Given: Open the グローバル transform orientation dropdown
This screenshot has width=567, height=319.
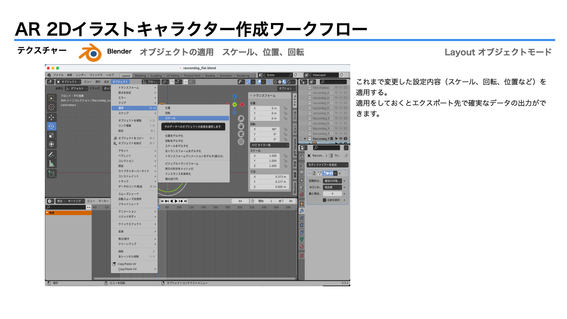Looking at the screenshot, I should 151,82.
